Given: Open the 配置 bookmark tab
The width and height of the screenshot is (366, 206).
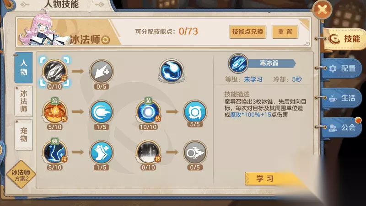Looking at the screenshot, I should (342, 68).
